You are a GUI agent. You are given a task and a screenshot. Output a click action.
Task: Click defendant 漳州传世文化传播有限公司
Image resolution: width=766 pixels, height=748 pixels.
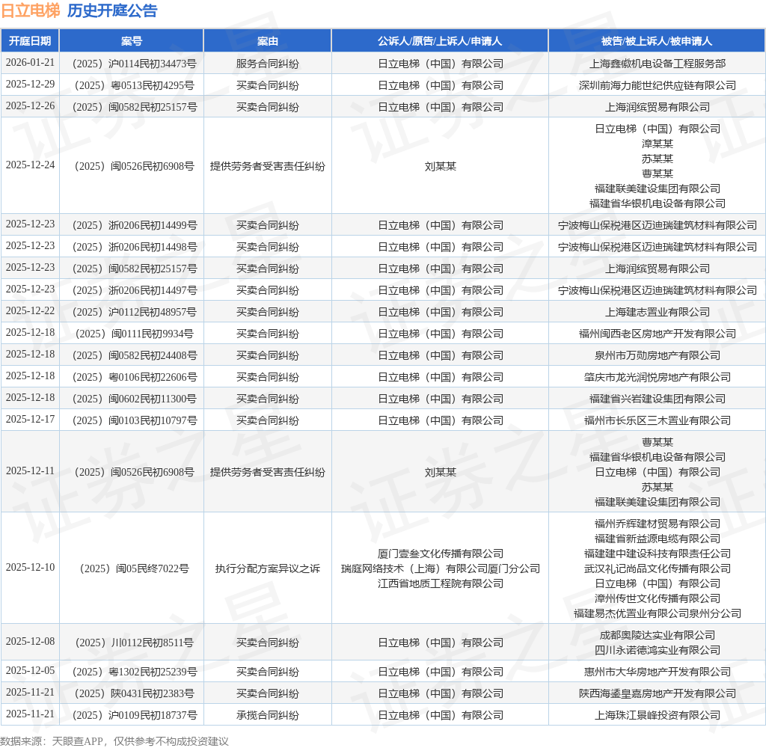click(657, 598)
